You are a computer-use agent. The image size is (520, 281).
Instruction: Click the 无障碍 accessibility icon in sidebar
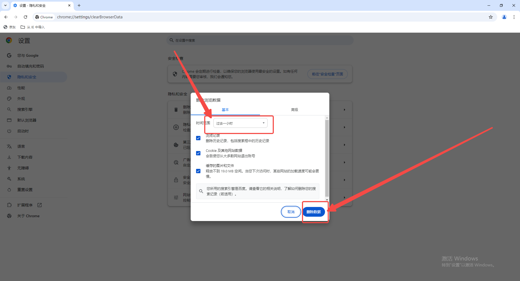[9, 168]
